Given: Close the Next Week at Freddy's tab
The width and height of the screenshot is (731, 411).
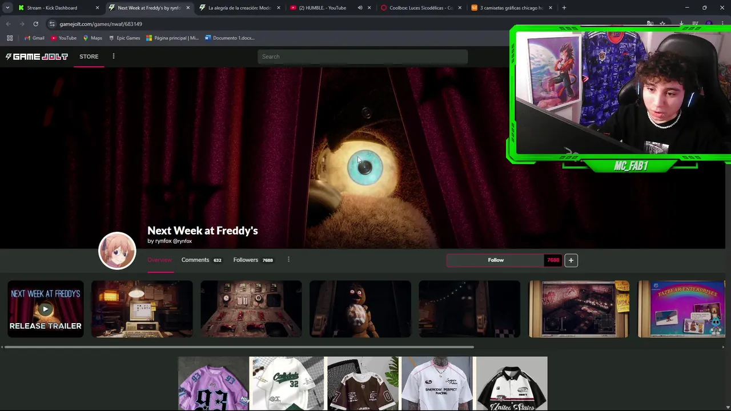Looking at the screenshot, I should (x=188, y=8).
